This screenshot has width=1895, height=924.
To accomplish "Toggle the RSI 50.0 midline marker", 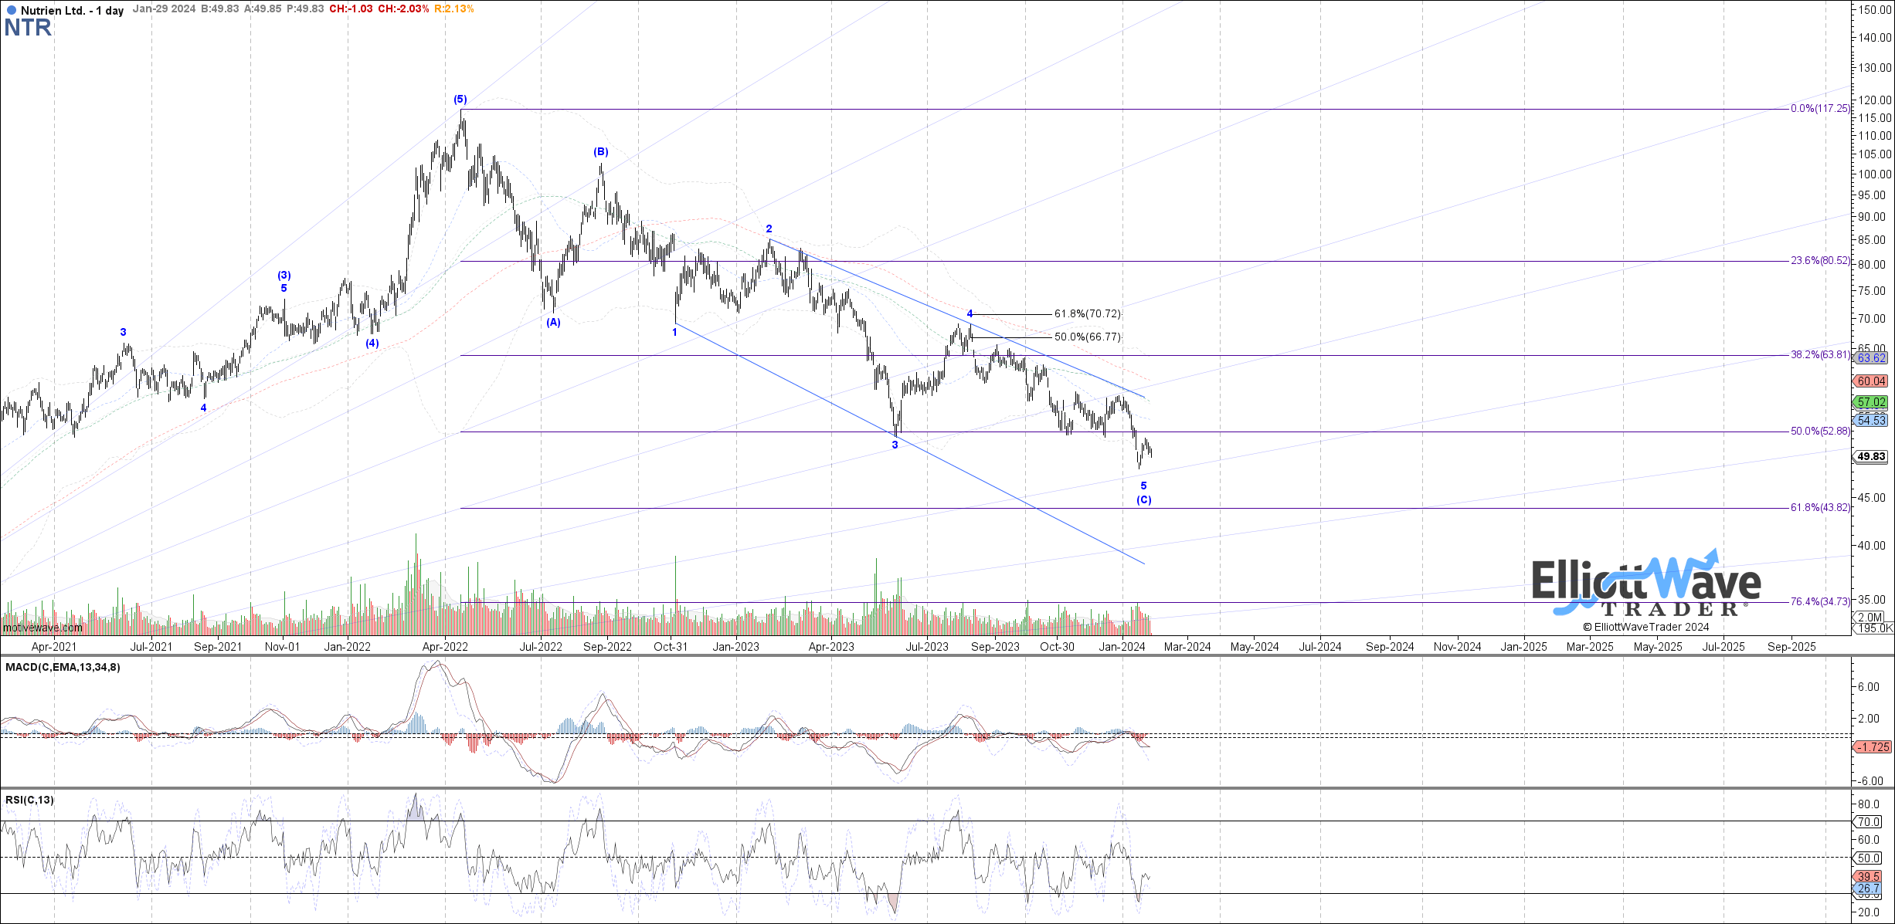I will (x=1870, y=858).
